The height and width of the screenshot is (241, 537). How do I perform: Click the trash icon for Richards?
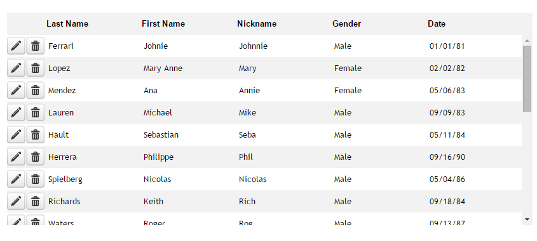36,201
